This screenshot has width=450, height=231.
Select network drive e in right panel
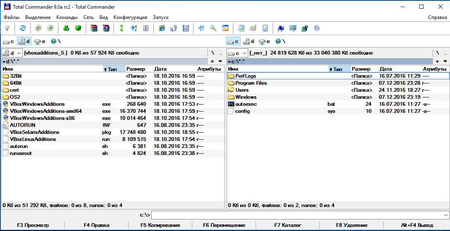pos(265,41)
